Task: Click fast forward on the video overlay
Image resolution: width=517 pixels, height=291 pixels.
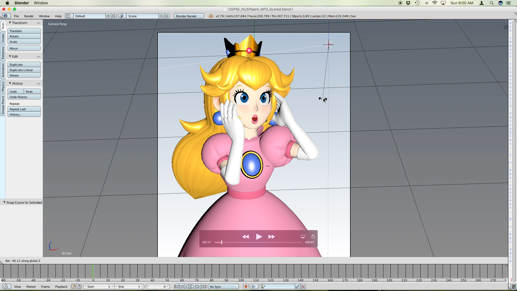Action: click(x=271, y=237)
